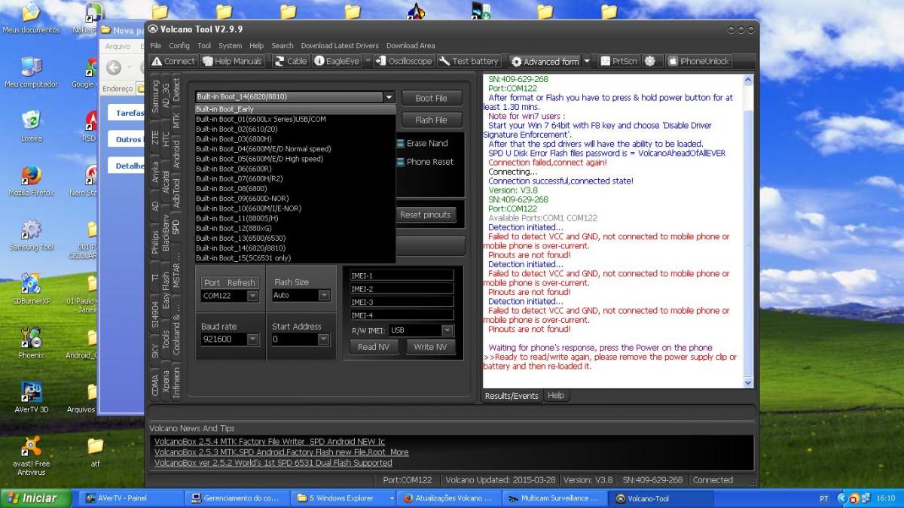Select the CDBurnerXP desktop icon
The width and height of the screenshot is (904, 508).
31,289
